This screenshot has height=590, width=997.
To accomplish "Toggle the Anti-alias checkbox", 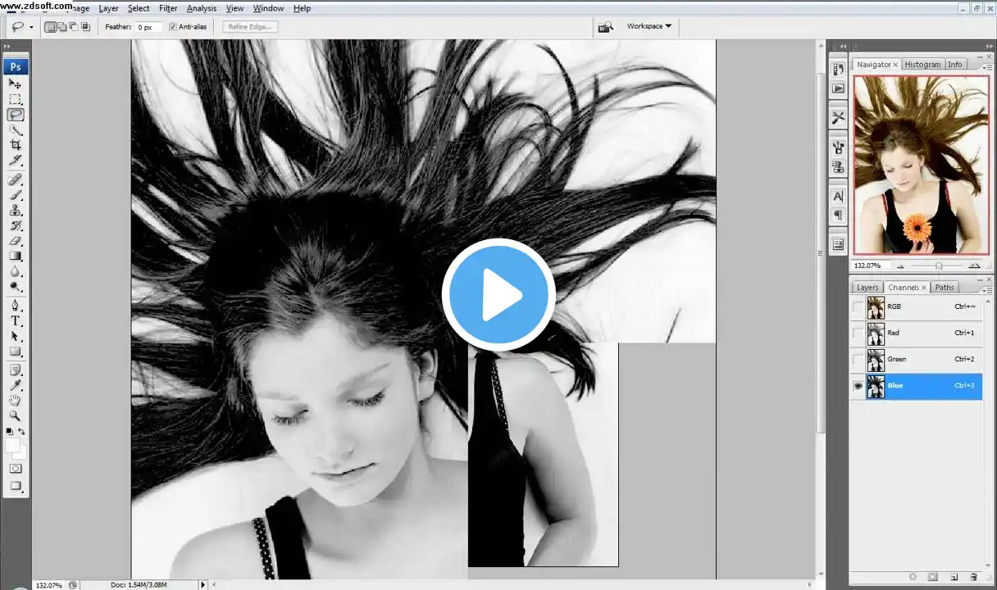I will 173,27.
